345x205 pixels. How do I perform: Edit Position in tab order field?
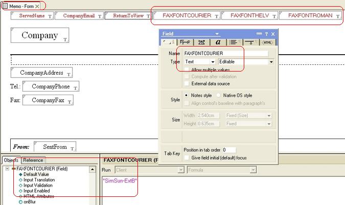(x=229, y=150)
